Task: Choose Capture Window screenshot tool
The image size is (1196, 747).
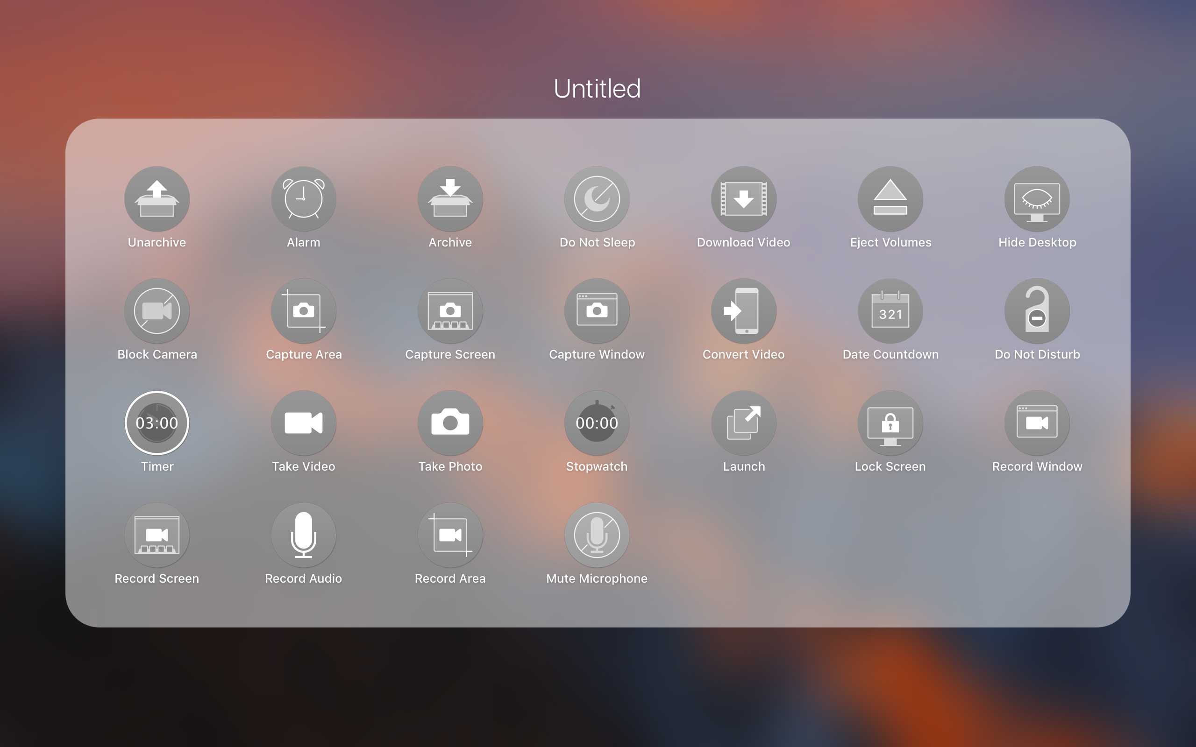Action: 597,311
